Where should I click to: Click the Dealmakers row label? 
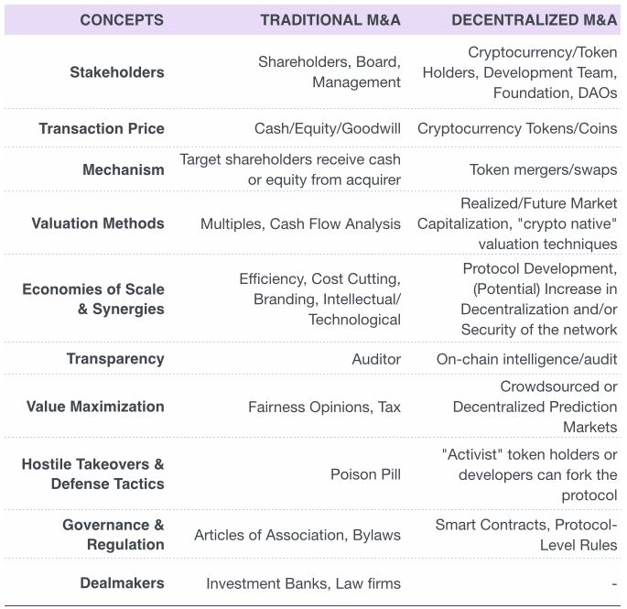click(x=123, y=583)
